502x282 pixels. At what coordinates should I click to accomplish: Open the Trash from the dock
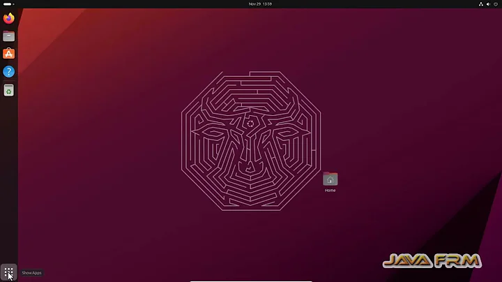tap(8, 90)
